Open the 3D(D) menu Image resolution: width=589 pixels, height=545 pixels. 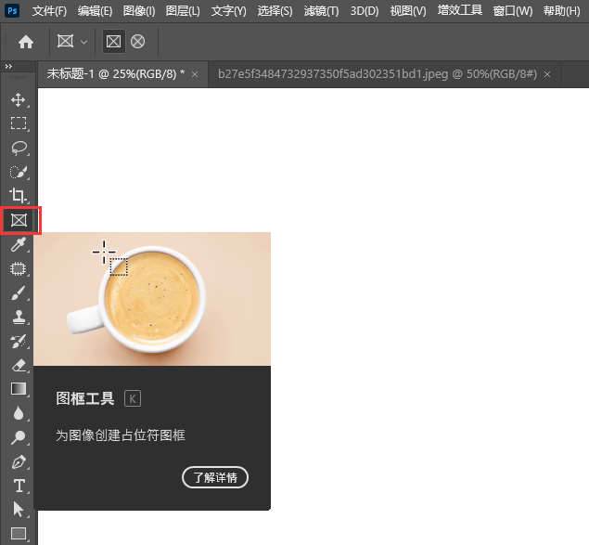point(365,11)
